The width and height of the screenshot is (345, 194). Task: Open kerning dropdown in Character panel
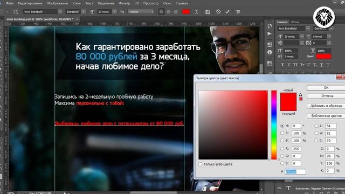[302, 43]
